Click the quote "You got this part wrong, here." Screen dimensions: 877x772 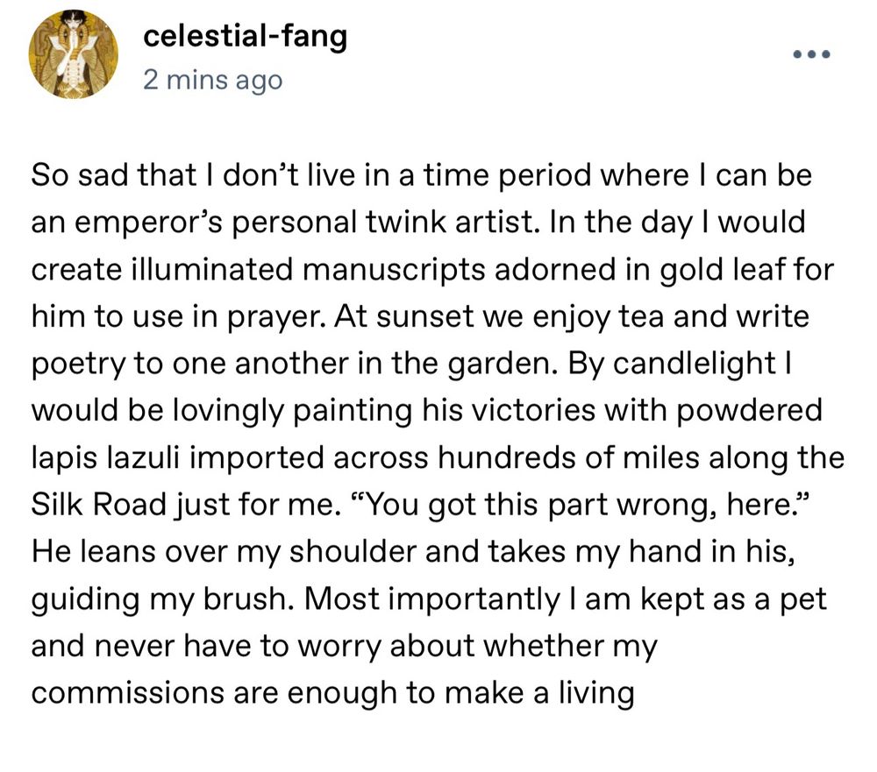point(580,504)
